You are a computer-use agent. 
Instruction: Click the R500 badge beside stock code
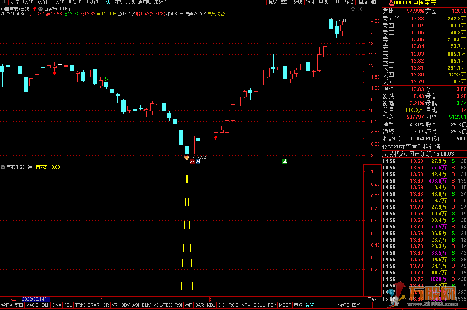coord(391,3)
